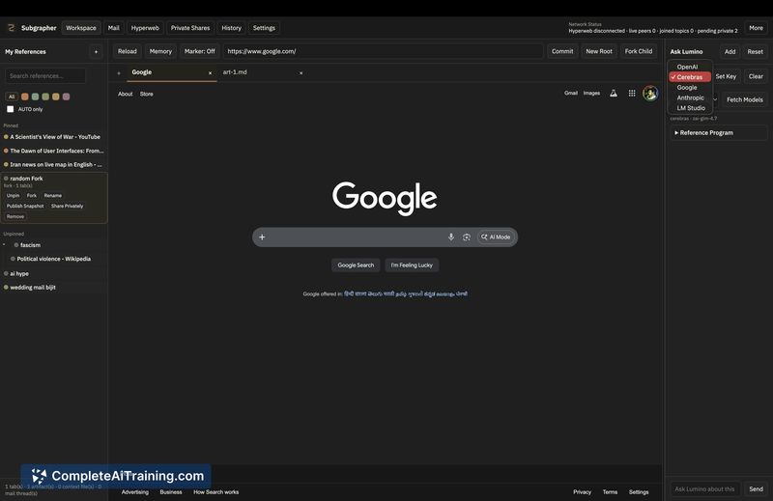Collapse the fascism tree node
773x501 pixels.
pyautogui.click(x=4, y=245)
